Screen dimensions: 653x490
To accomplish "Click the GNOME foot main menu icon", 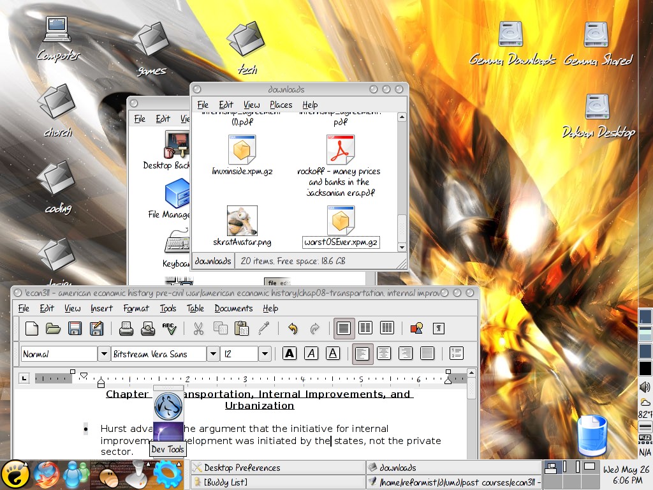I will (x=15, y=475).
